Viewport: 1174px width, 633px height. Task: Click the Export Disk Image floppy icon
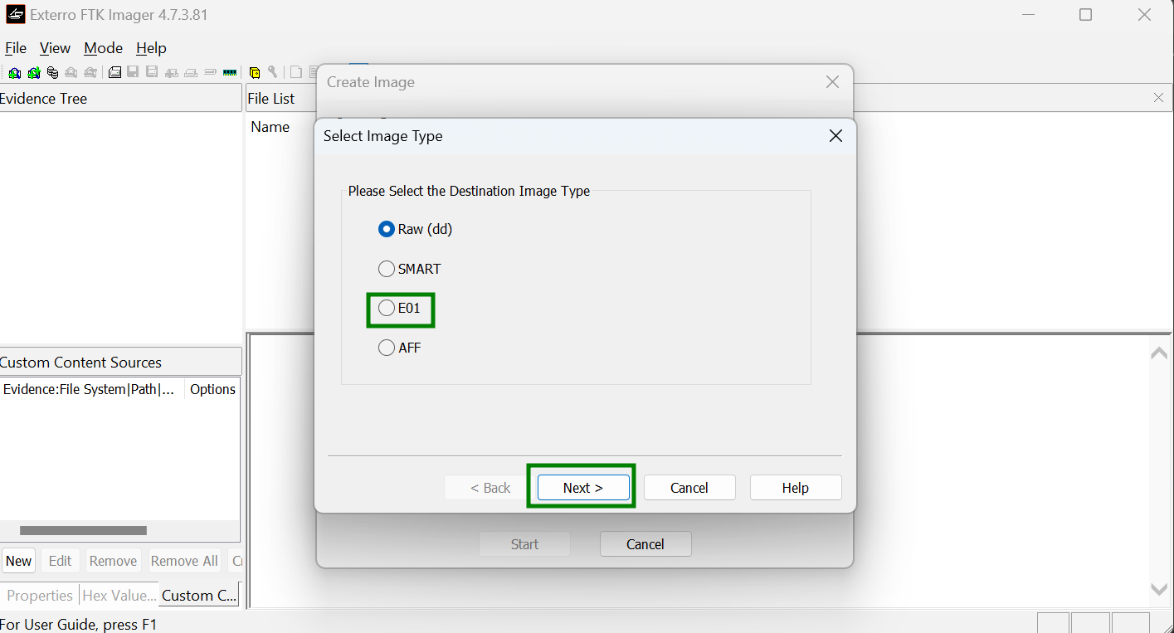pos(133,72)
